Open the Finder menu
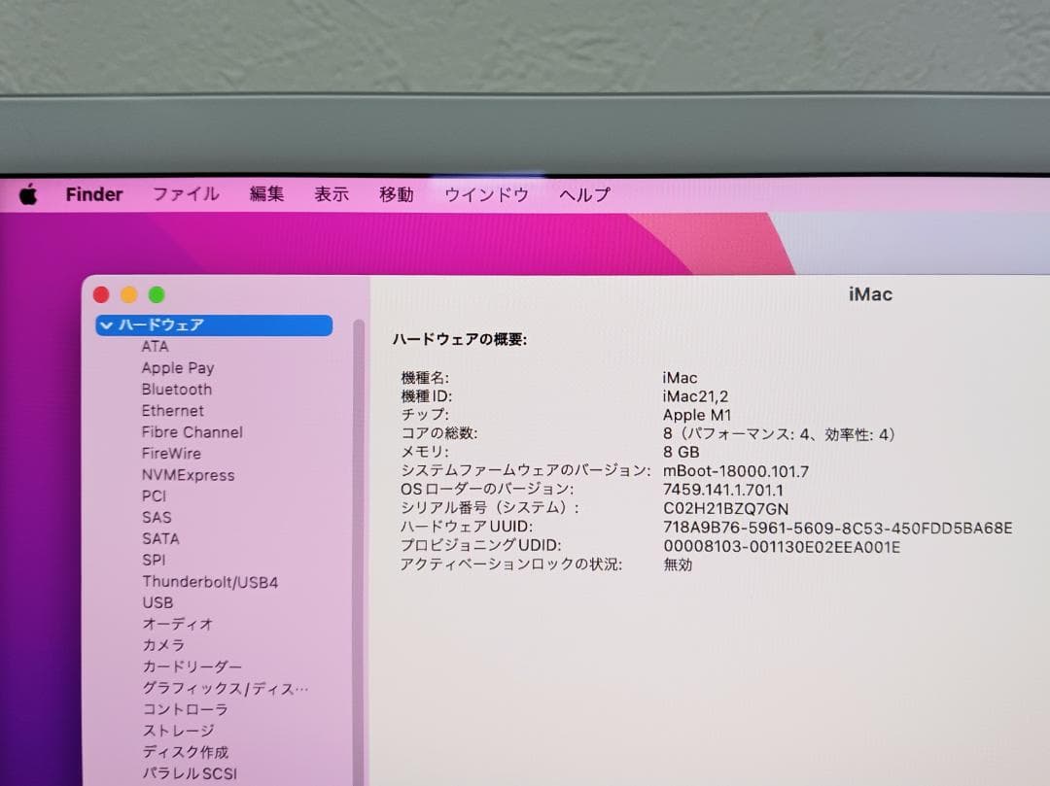This screenshot has height=786, width=1050. pyautogui.click(x=93, y=194)
